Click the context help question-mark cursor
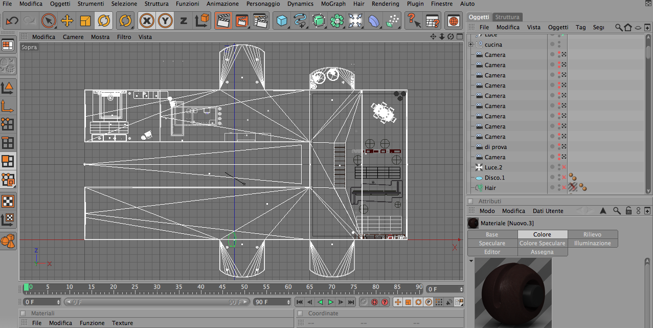 click(414, 21)
